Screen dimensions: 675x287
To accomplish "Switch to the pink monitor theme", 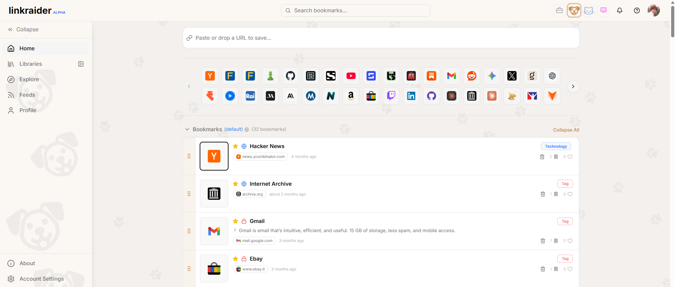I will (604, 11).
